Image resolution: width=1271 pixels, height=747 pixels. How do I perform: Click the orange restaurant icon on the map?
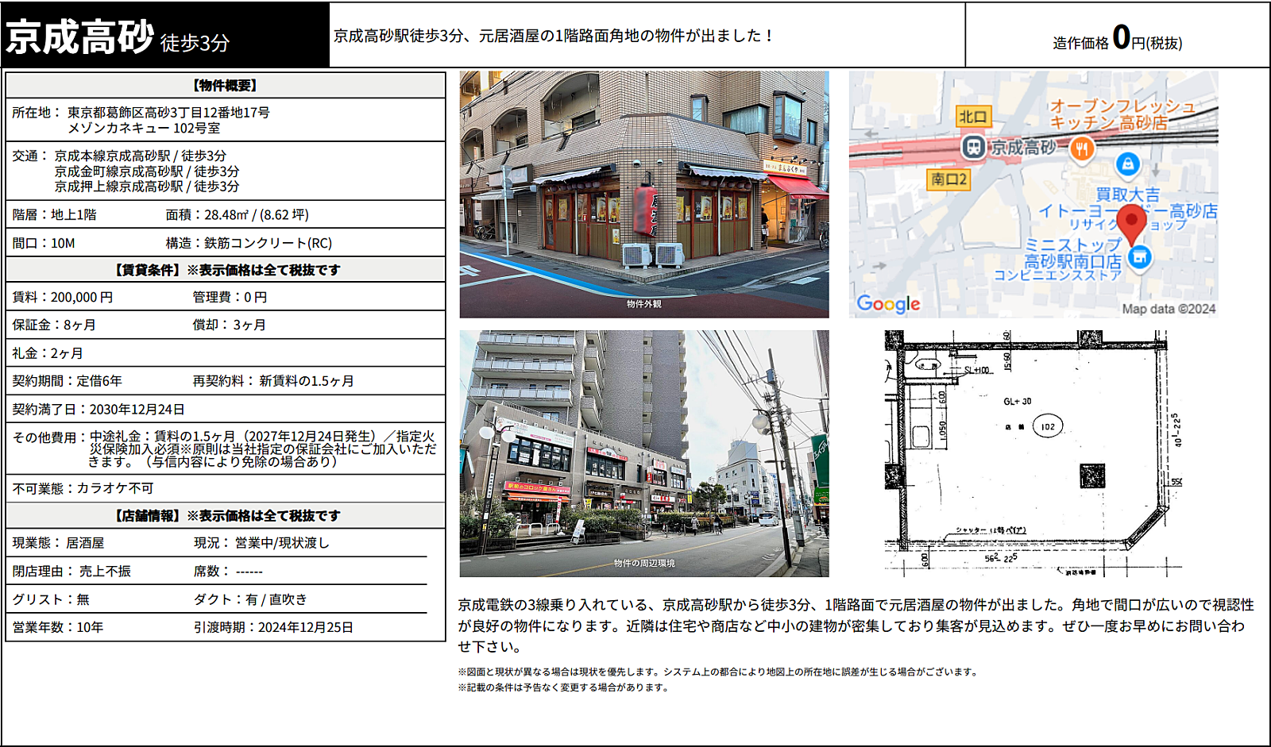1081,148
